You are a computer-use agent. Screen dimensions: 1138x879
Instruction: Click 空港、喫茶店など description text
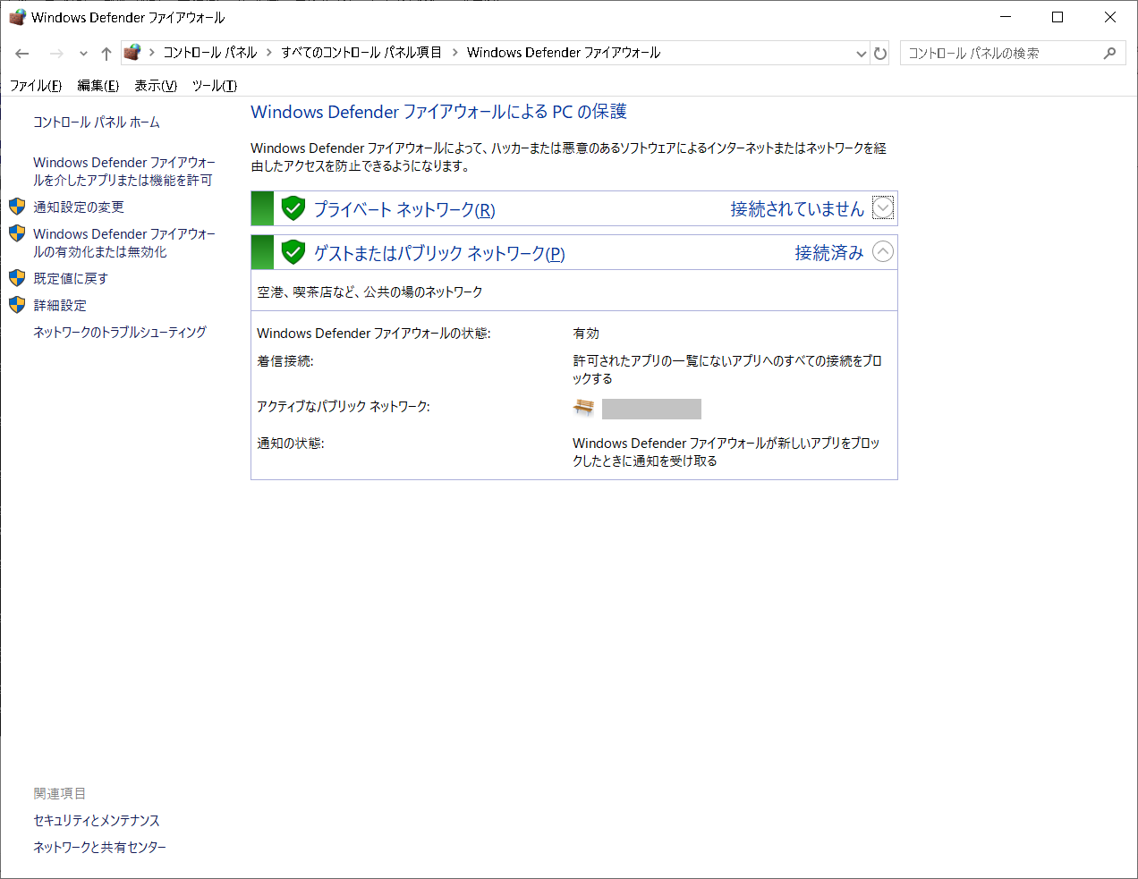coord(369,292)
